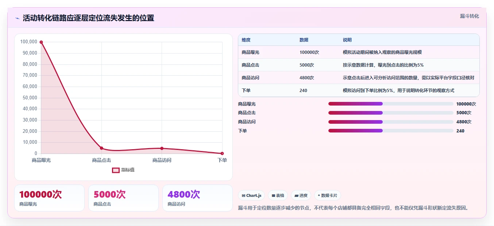494x226 pixels.
Task: Click description about 模拟访问到下单比例为5%
Action: pyautogui.click(x=398, y=91)
